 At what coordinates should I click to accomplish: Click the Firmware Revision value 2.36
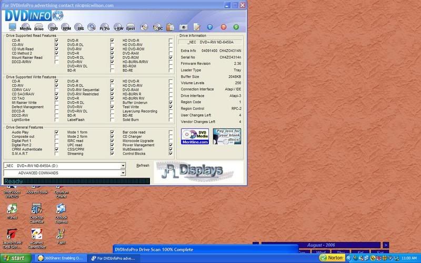[237, 64]
